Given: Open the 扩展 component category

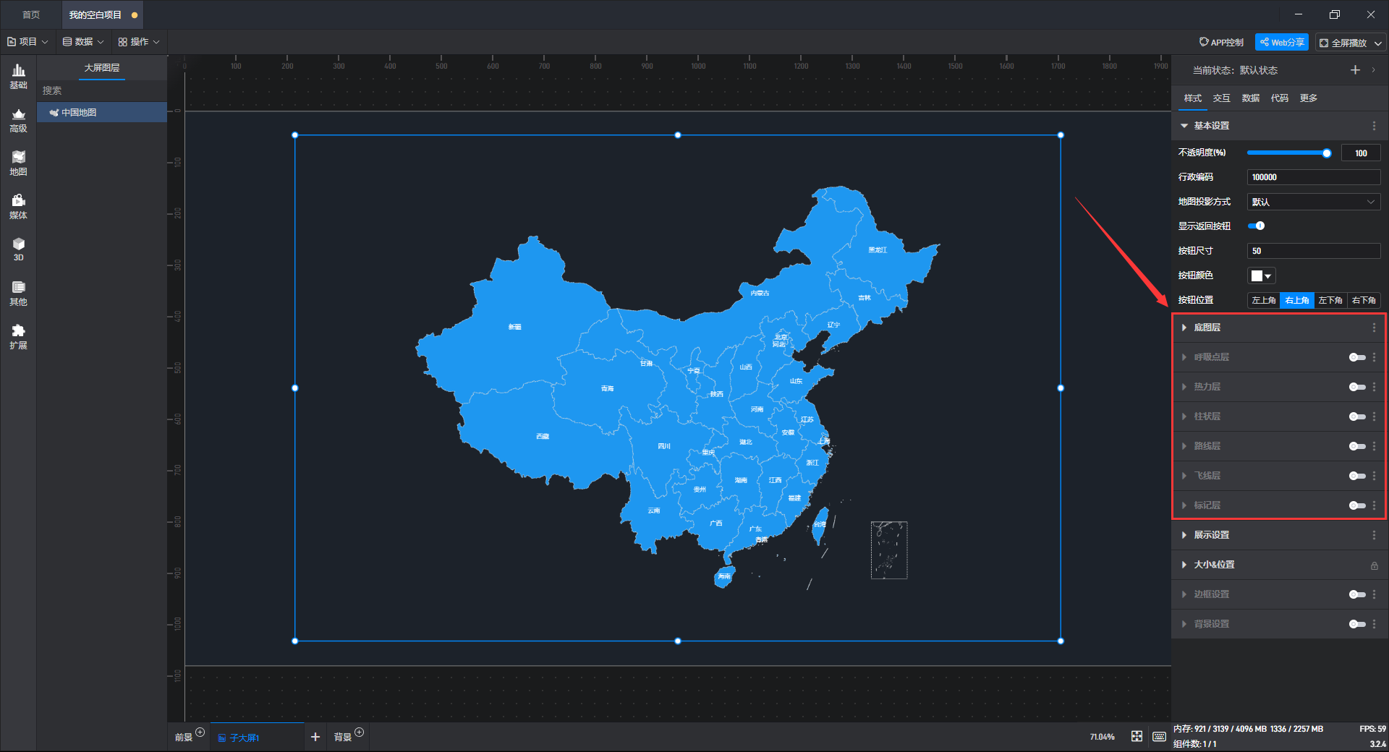Looking at the screenshot, I should [x=18, y=338].
